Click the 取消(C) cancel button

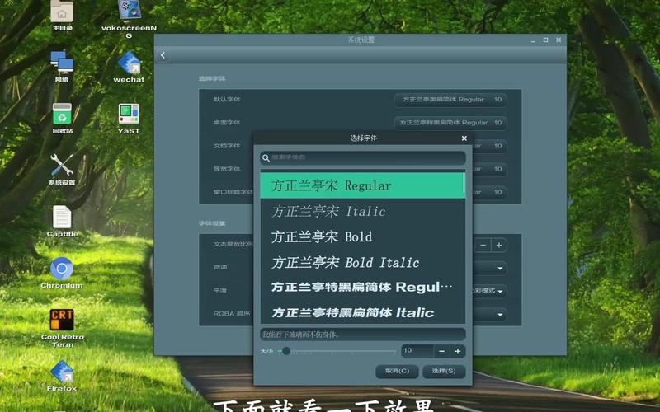(397, 372)
